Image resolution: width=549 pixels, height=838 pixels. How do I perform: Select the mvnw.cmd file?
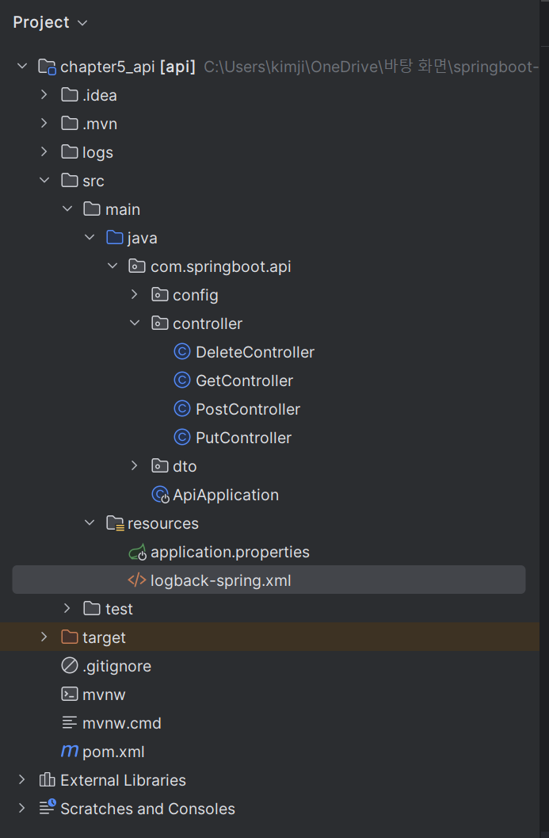[x=121, y=723]
